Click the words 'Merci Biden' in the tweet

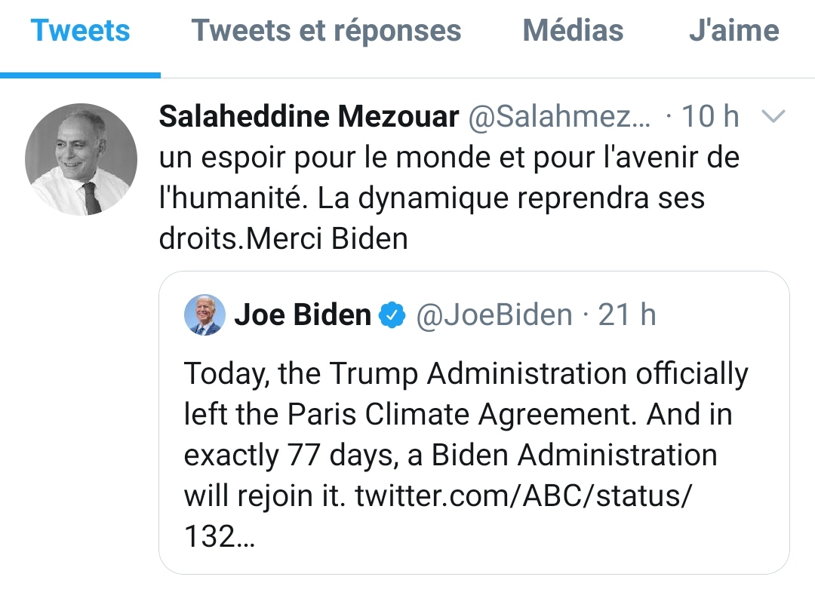328,238
